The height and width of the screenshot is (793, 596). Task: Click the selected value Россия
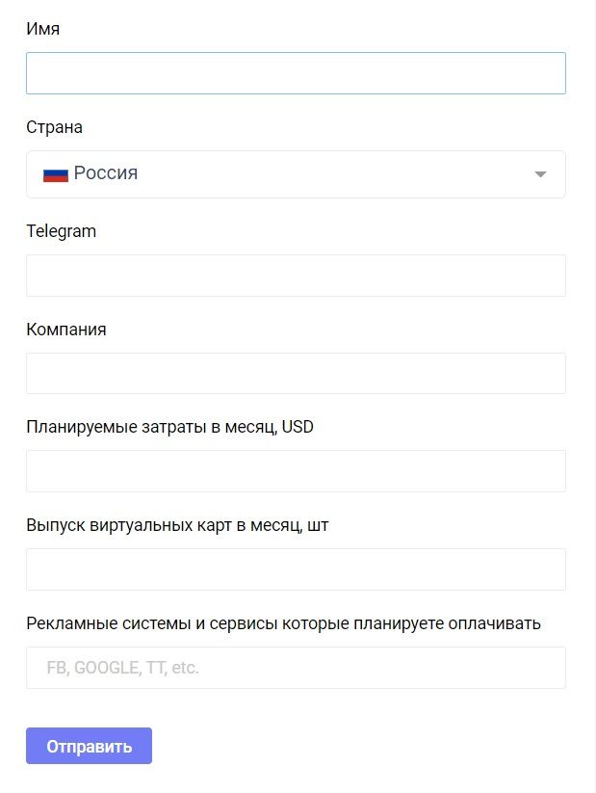106,173
